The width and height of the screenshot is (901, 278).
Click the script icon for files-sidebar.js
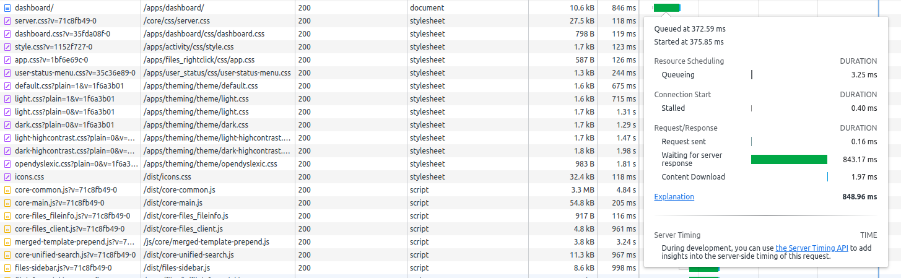tap(7, 267)
